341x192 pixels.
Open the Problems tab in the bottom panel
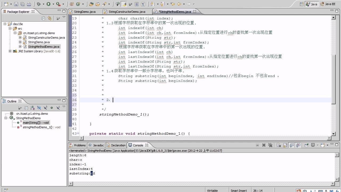pyautogui.click(x=77, y=145)
